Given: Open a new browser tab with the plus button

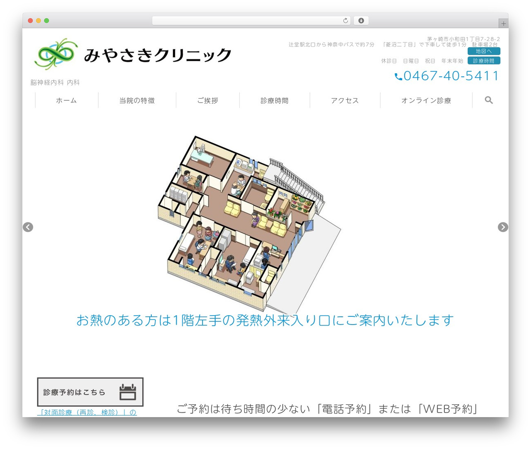Looking at the screenshot, I should tap(503, 24).
